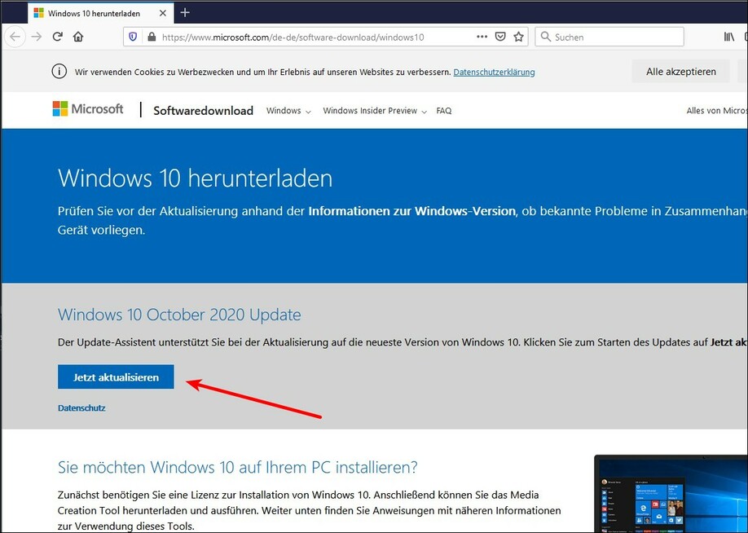Open the tracking protection shield icon

pos(133,37)
